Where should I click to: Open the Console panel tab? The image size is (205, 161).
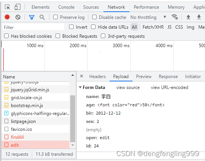coord(66,7)
